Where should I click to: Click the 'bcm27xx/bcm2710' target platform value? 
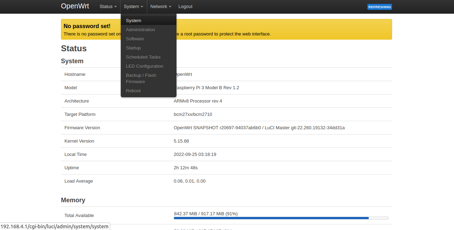pos(193,114)
